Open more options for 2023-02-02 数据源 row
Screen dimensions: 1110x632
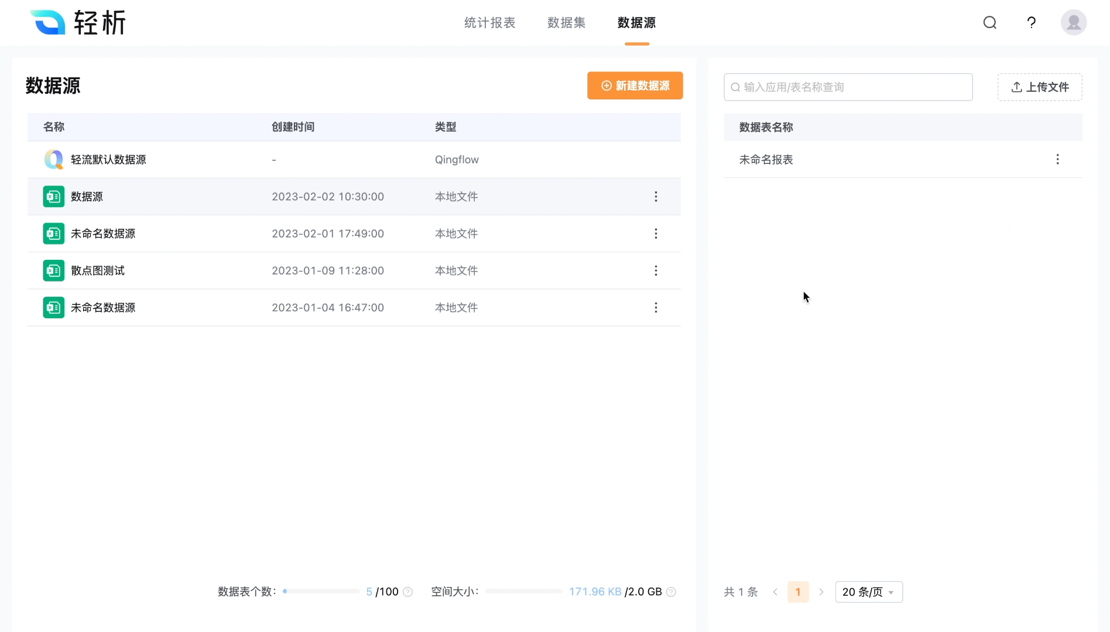(656, 197)
